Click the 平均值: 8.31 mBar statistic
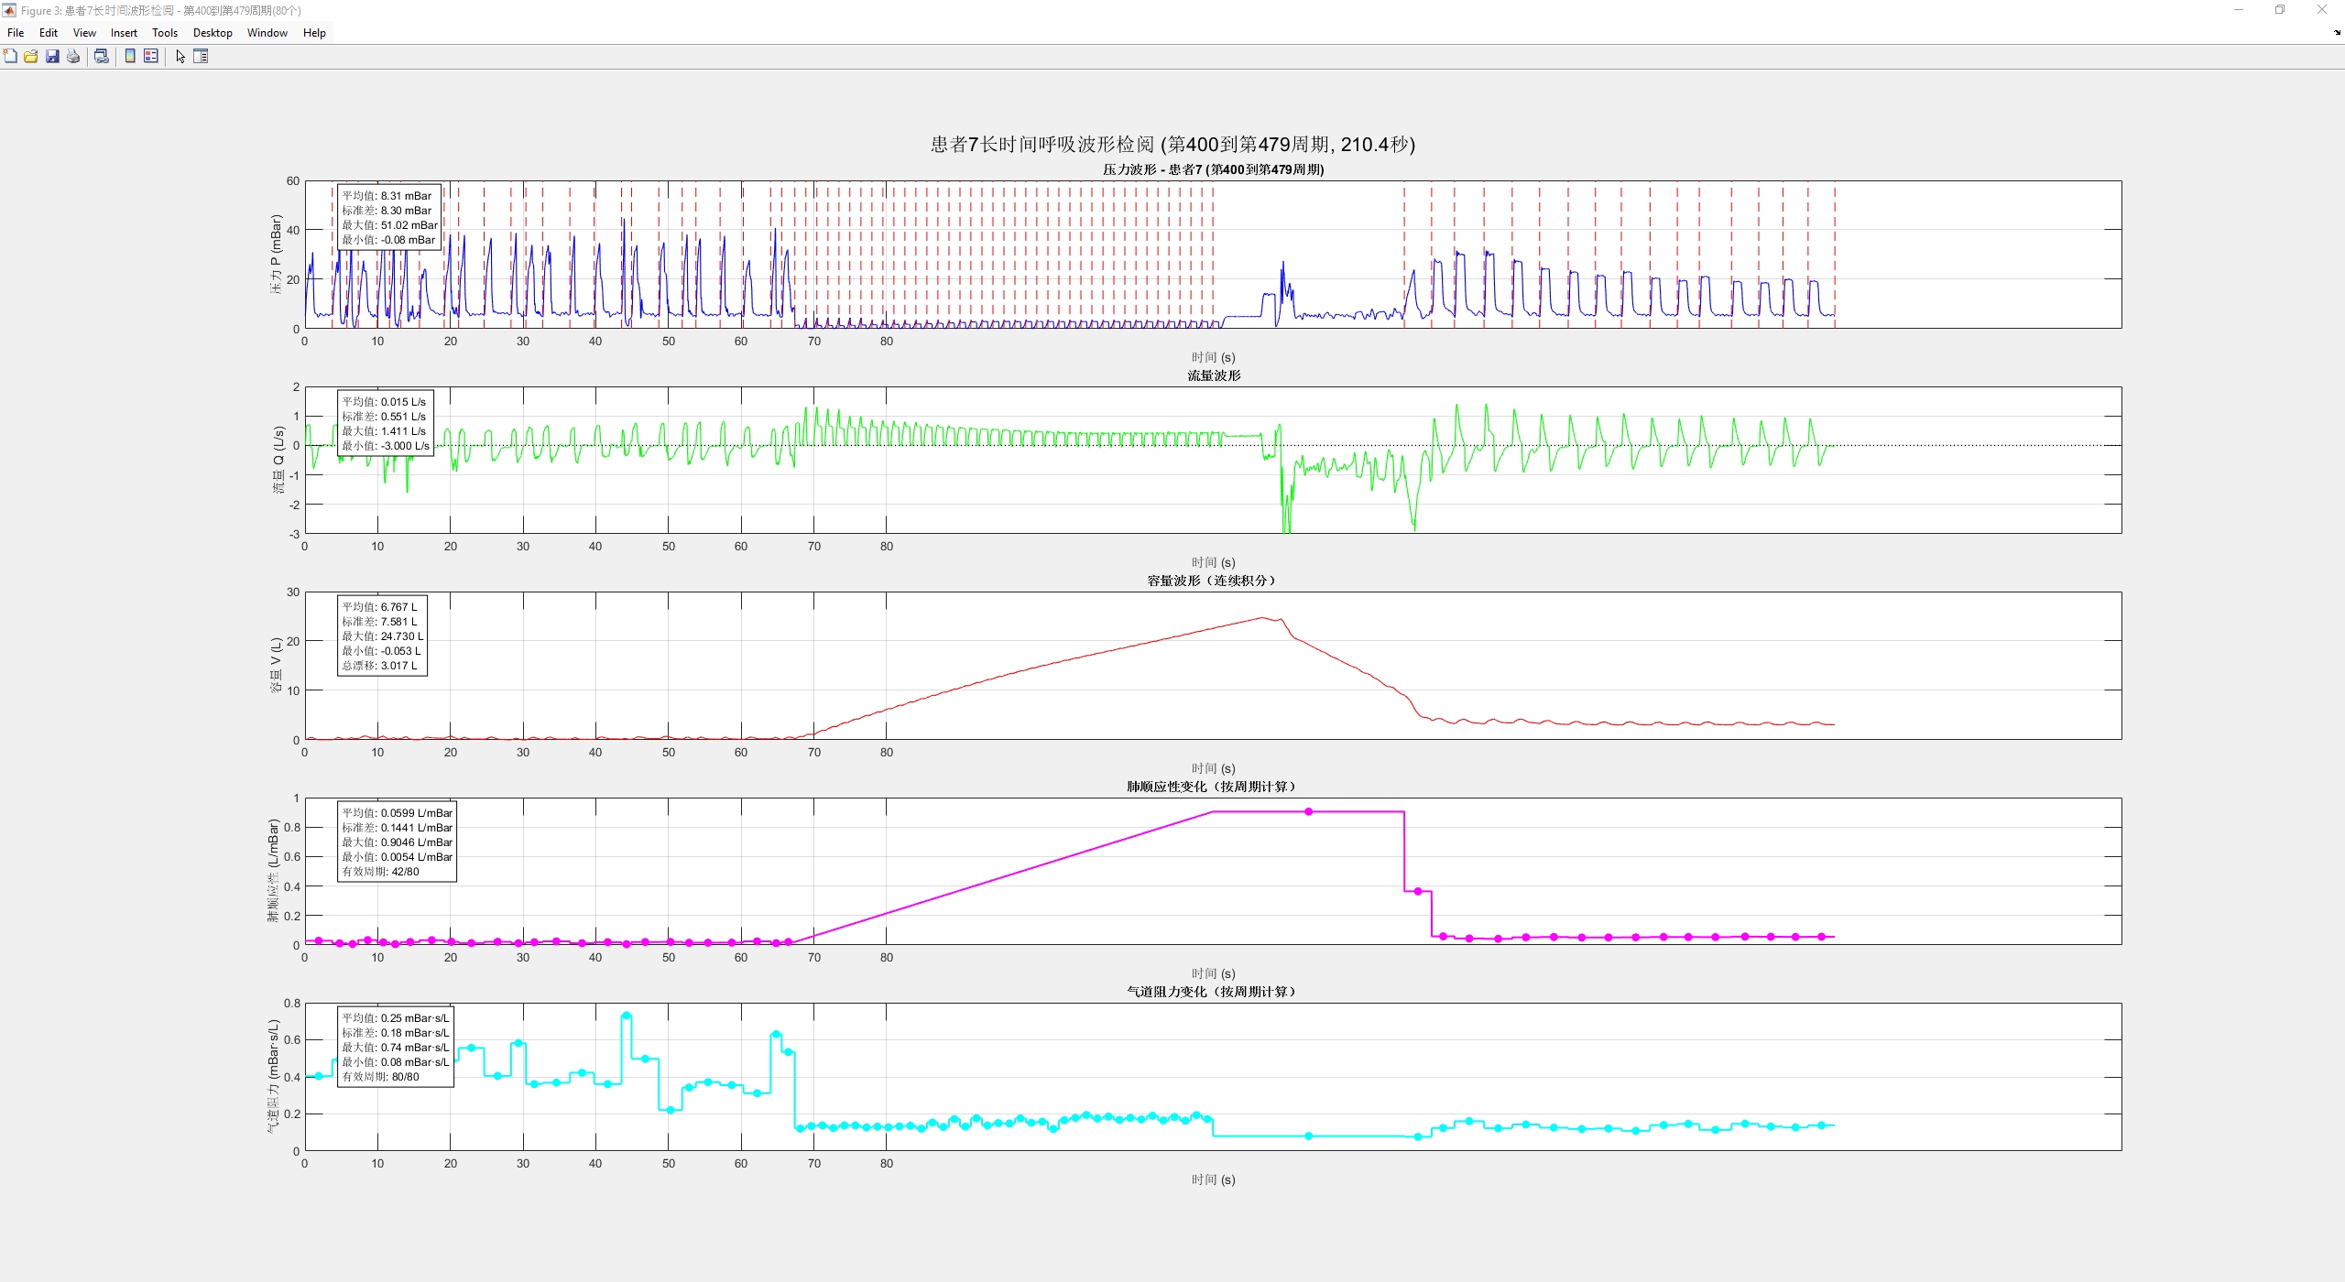The height and width of the screenshot is (1282, 2345). pos(387,196)
